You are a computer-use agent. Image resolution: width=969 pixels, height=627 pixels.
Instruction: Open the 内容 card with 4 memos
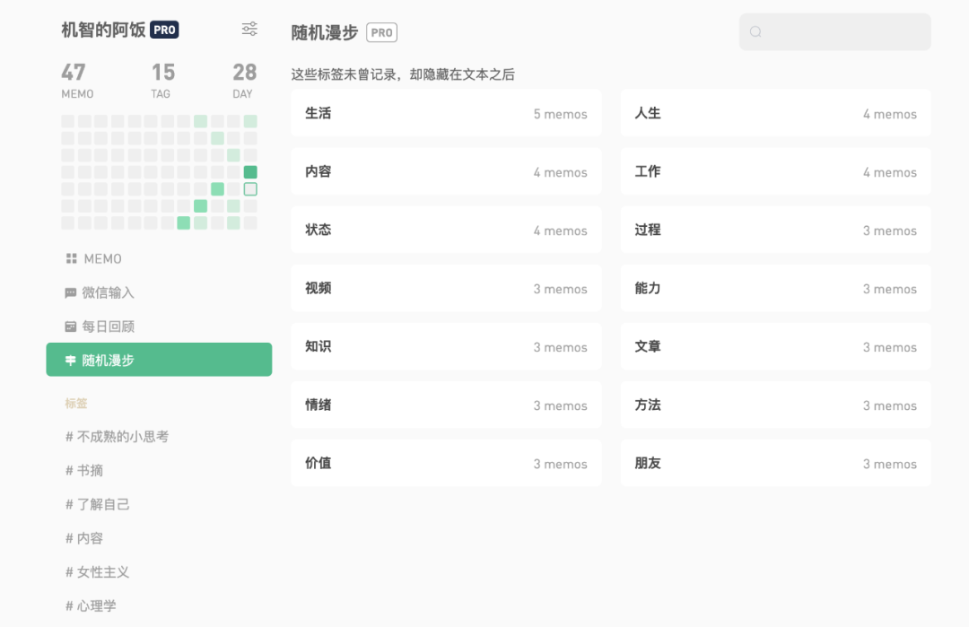coord(446,171)
